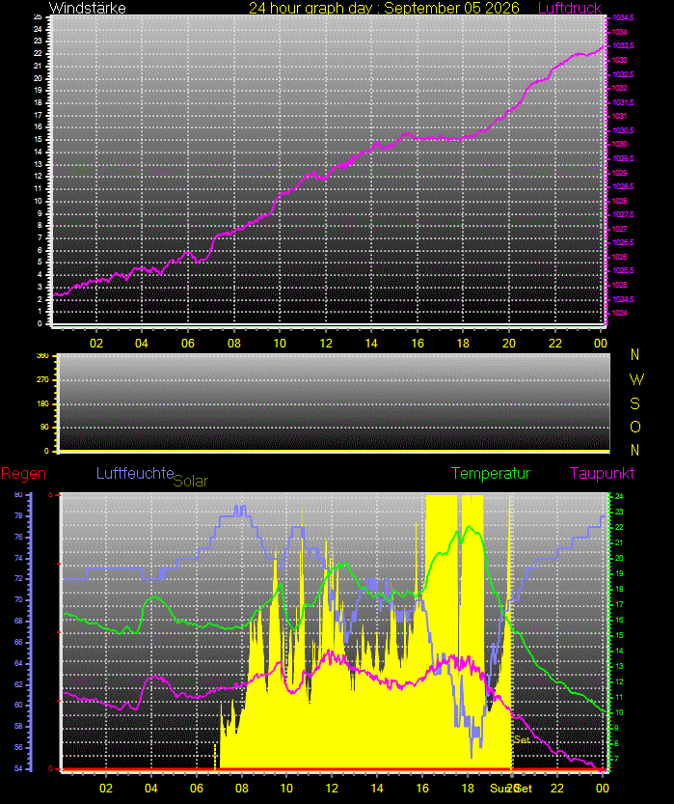Click hour 16 on the lower graph axis
The height and width of the screenshot is (804, 674).
tap(422, 789)
